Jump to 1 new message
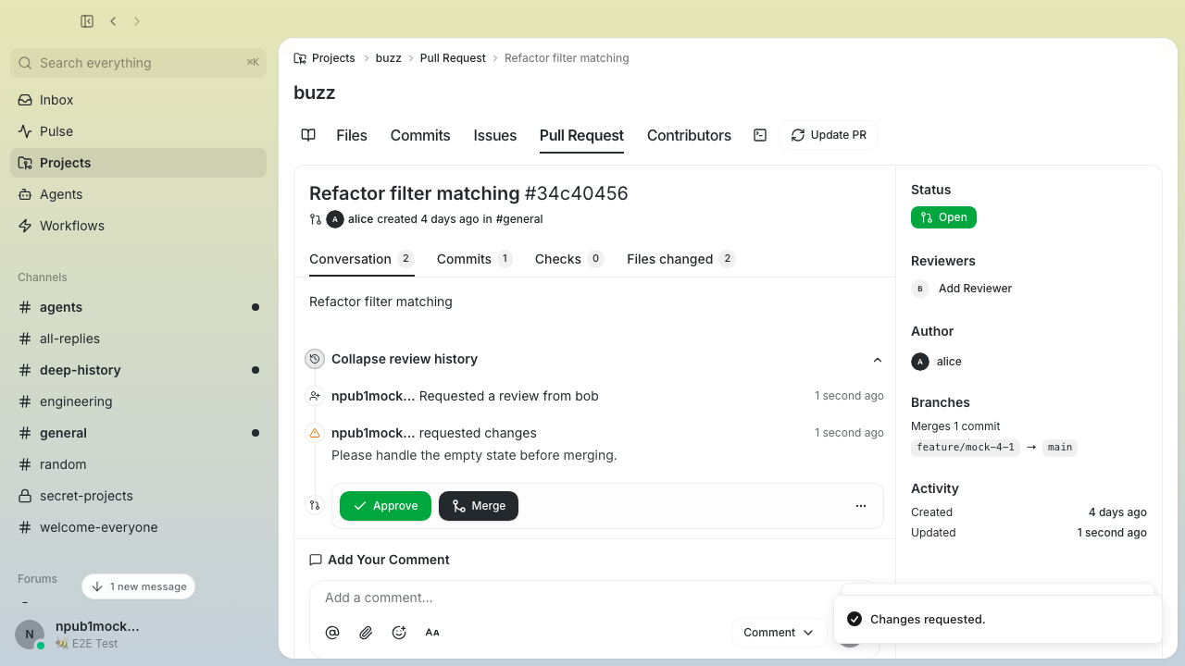Viewport: 1185px width, 666px height. tap(139, 586)
